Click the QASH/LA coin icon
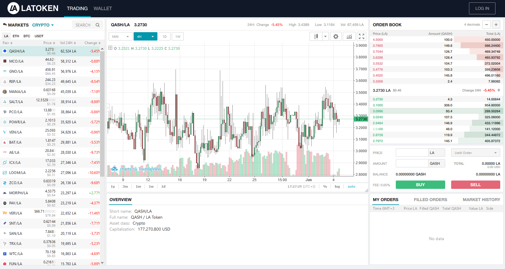Viewport: 505px width, 269px height. click(5, 51)
